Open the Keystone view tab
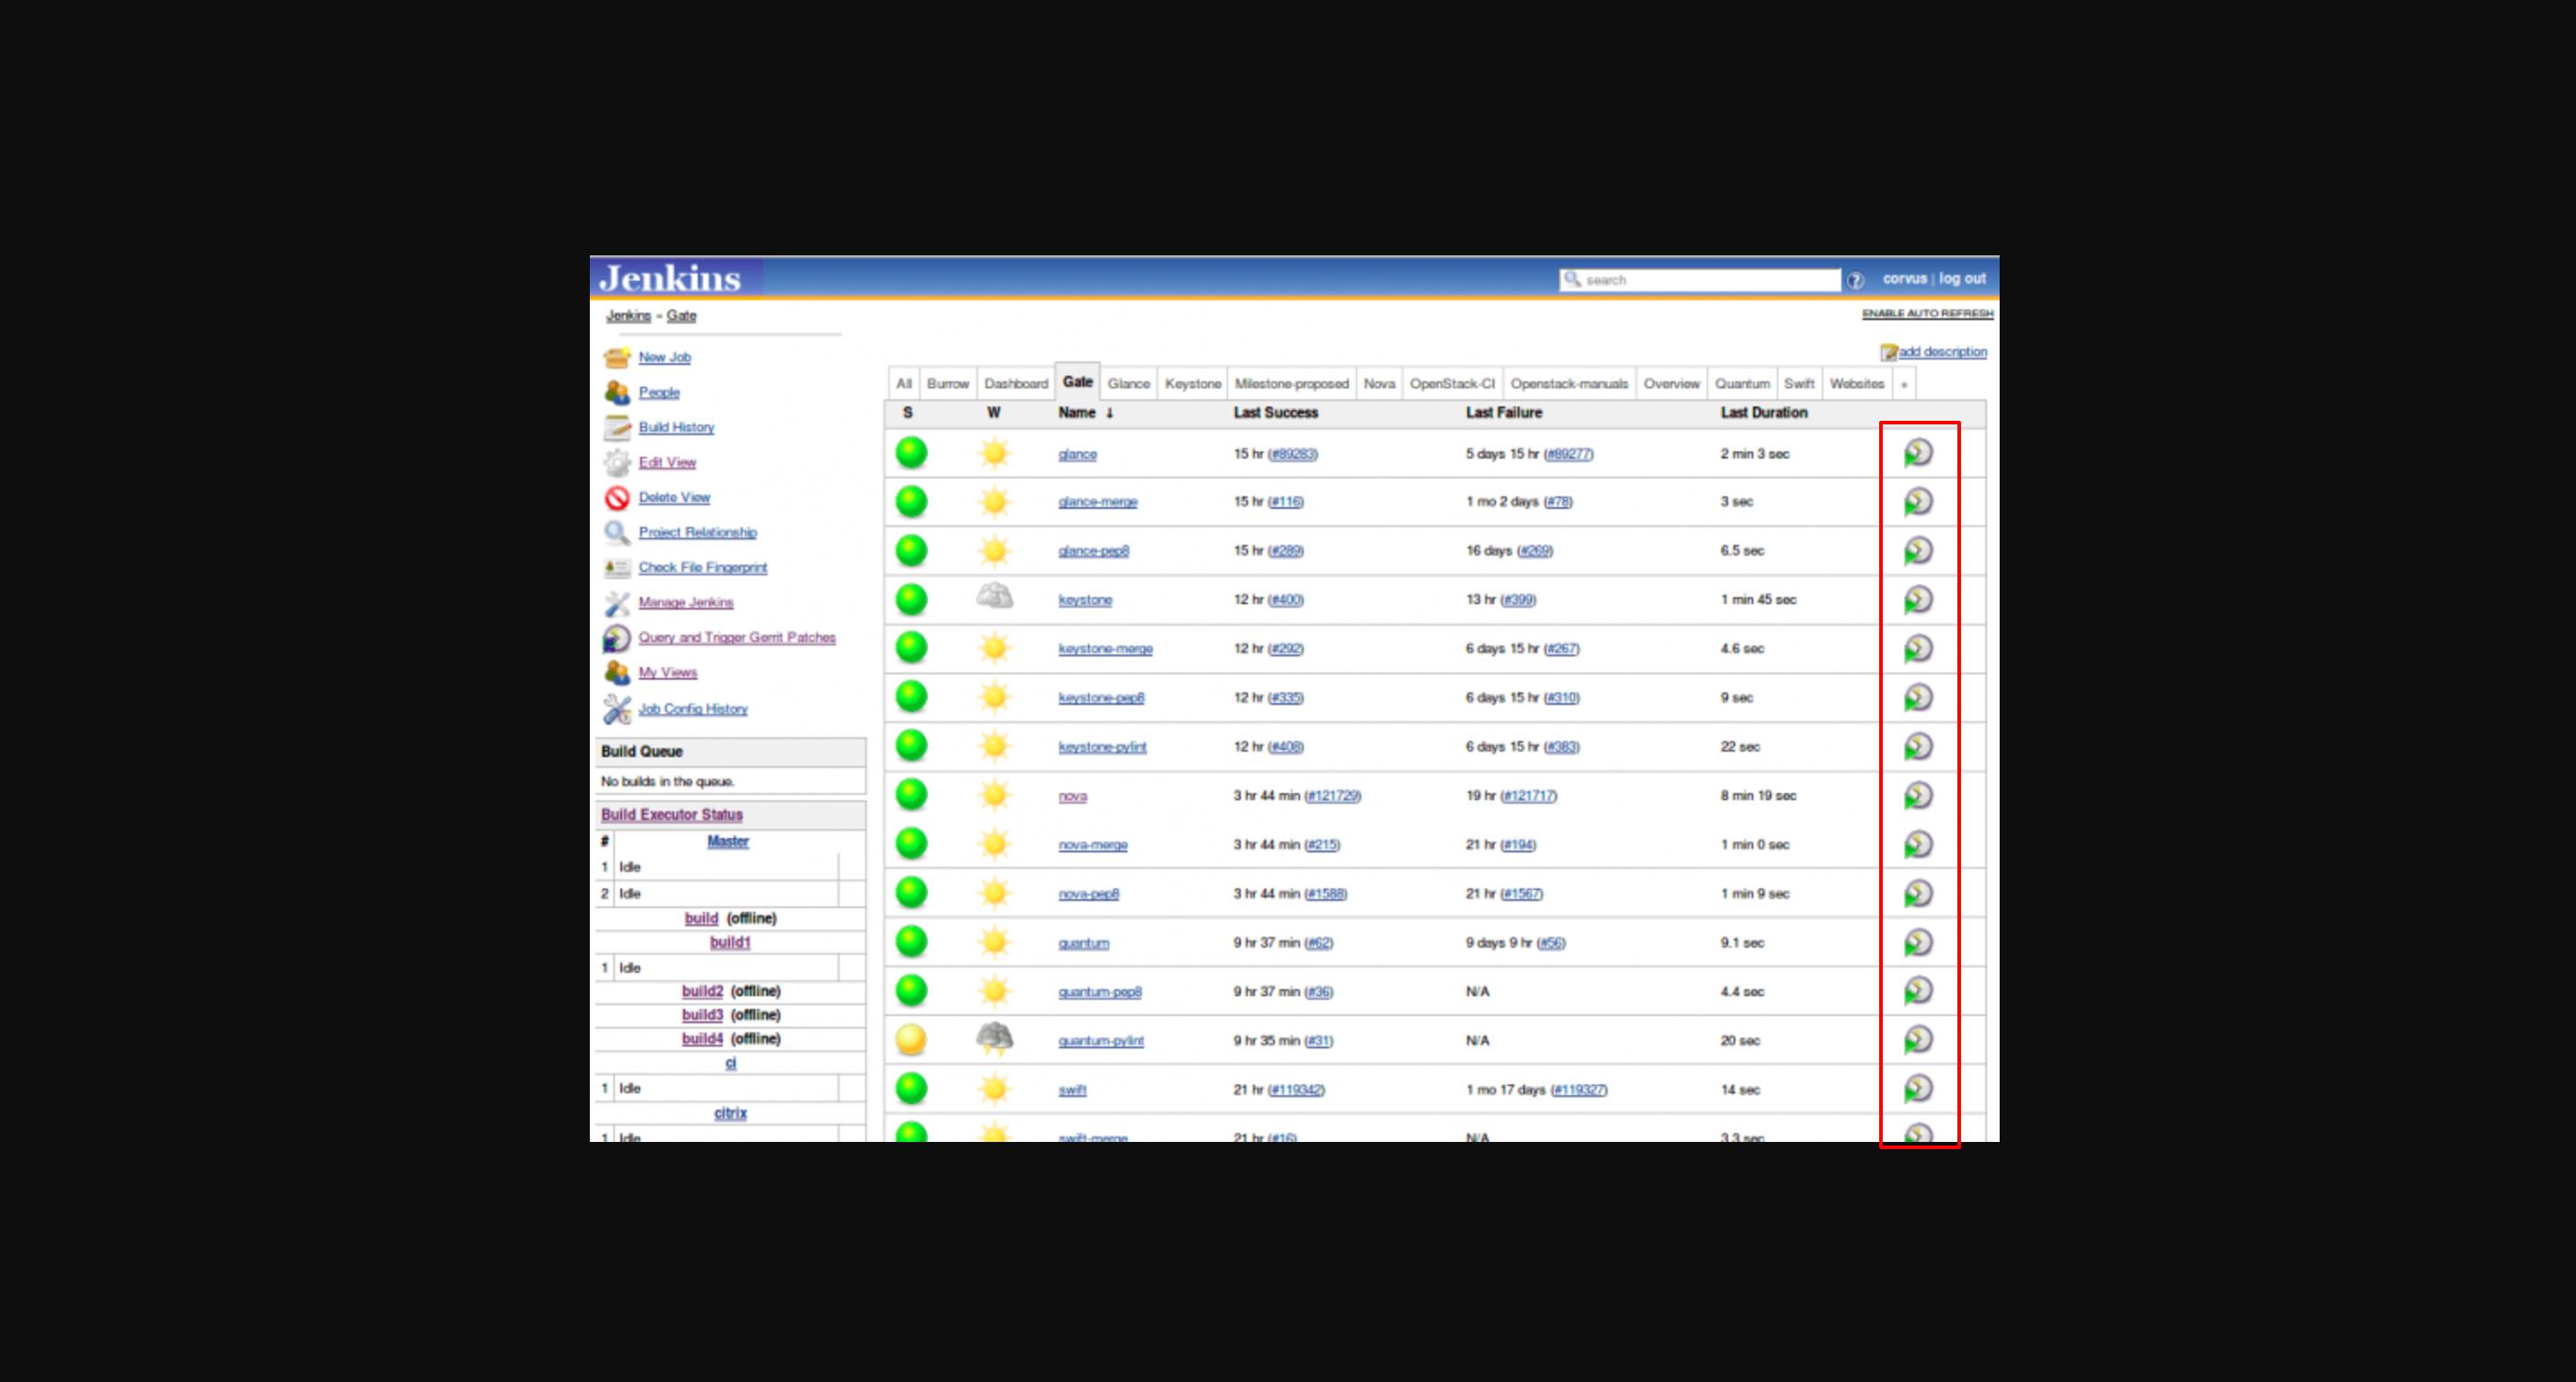2576x1382 pixels. coord(1193,384)
